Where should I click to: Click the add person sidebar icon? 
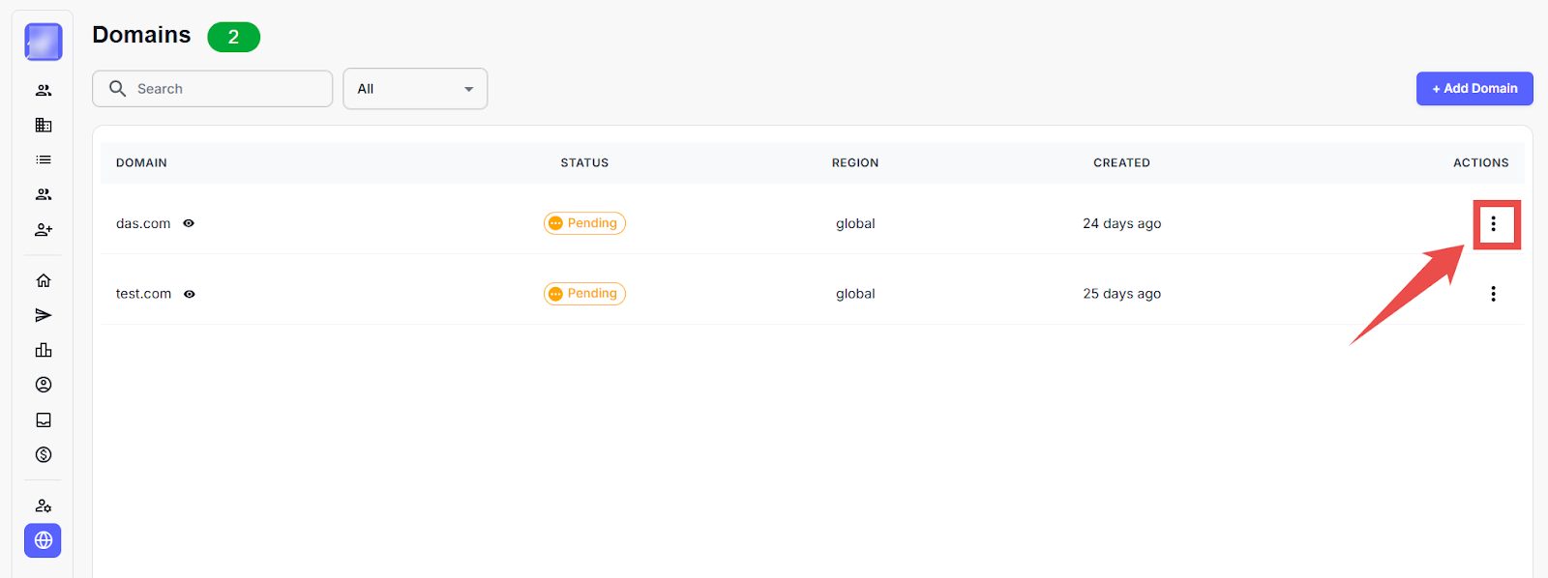click(44, 230)
